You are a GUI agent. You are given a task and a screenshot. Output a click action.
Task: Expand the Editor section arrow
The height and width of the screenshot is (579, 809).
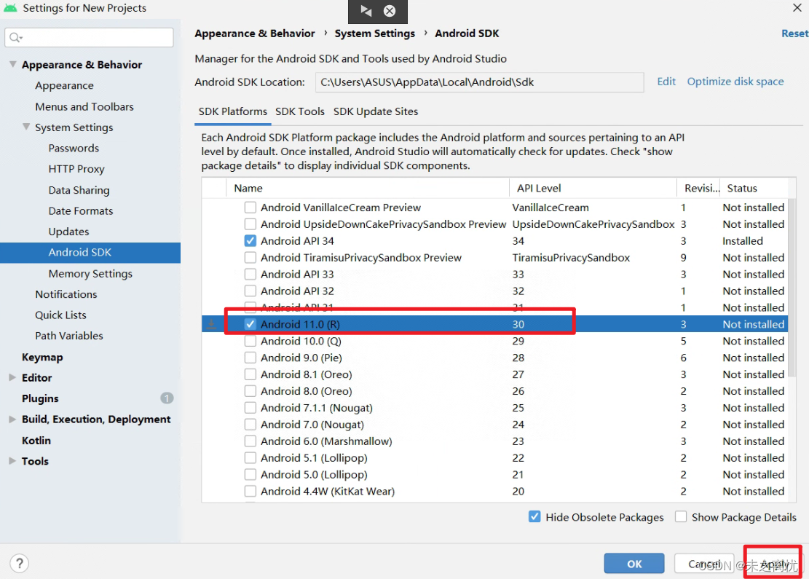[12, 377]
